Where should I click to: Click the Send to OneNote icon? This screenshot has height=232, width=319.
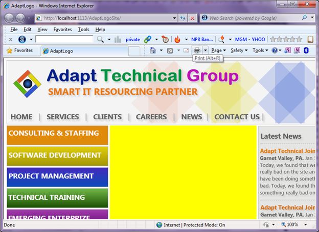pyautogui.click(x=287, y=50)
